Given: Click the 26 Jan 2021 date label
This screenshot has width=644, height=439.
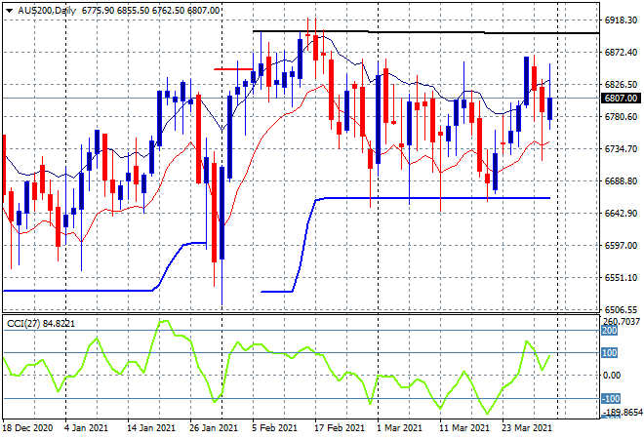Looking at the screenshot, I should pyautogui.click(x=213, y=428).
